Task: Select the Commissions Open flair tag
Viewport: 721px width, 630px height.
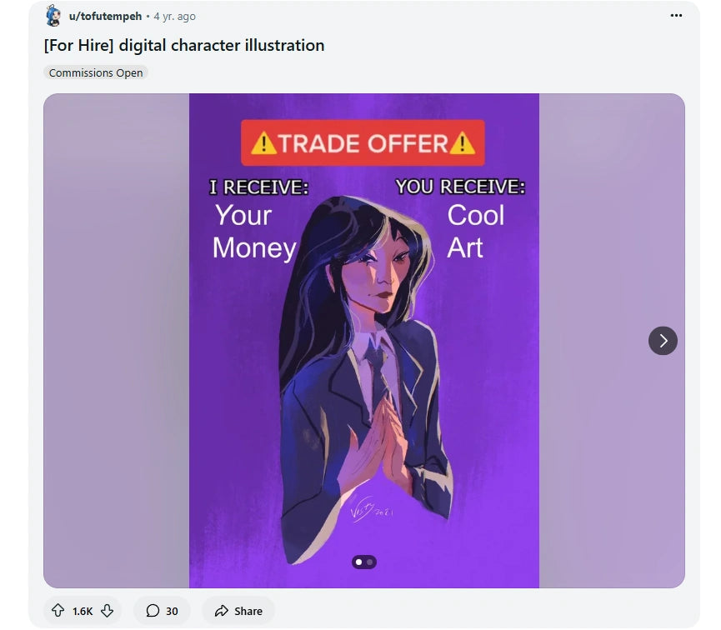Action: (96, 72)
